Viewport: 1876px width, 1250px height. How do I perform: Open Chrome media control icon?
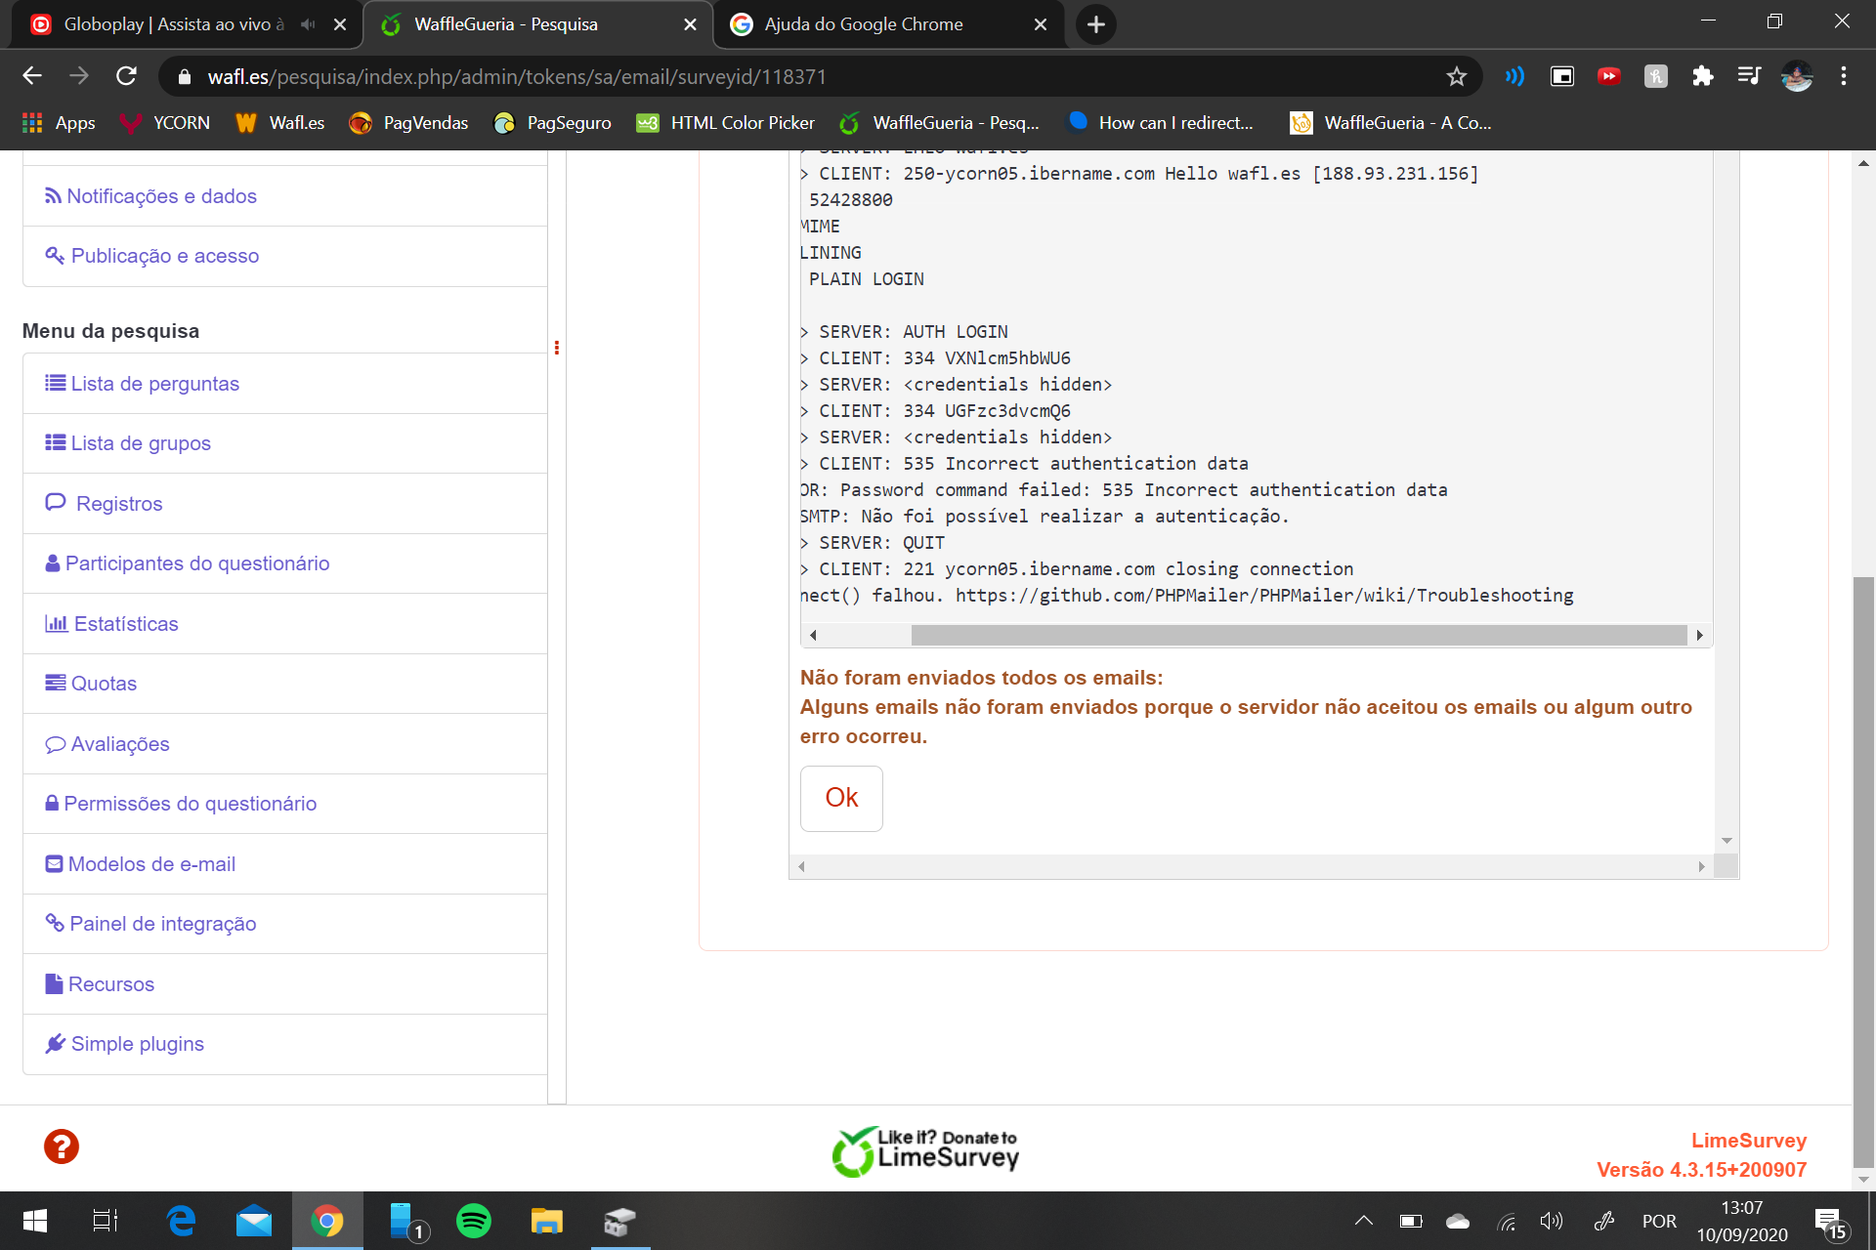point(1749,76)
